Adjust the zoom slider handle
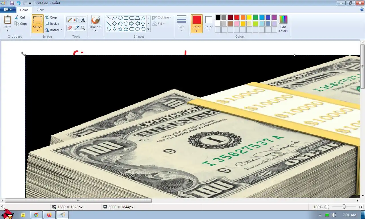 [344, 207]
